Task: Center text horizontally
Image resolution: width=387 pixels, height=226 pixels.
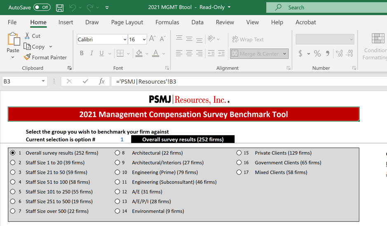Action: point(189,53)
